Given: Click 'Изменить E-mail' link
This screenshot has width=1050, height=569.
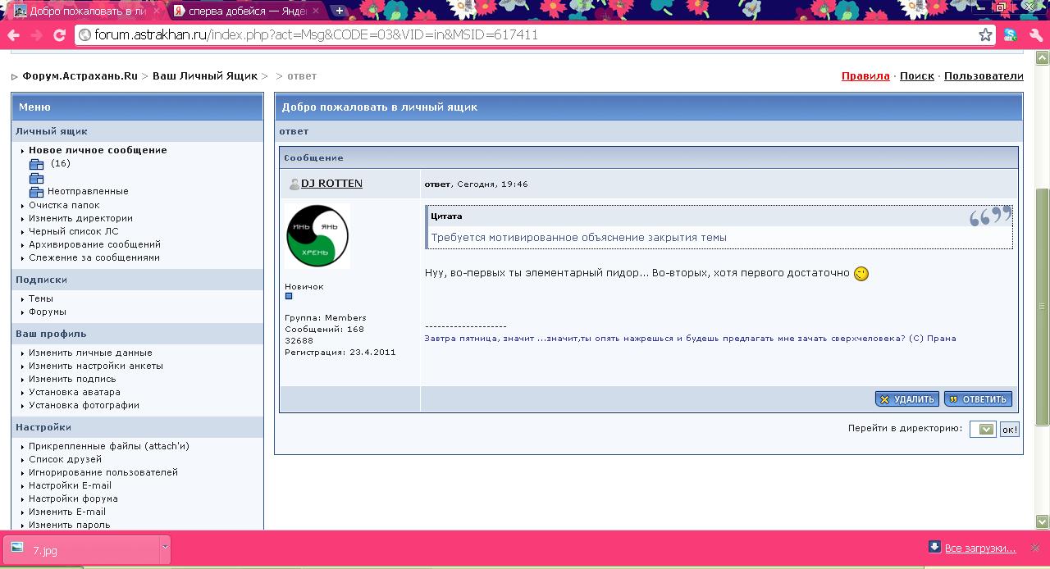Looking at the screenshot, I should 67,512.
